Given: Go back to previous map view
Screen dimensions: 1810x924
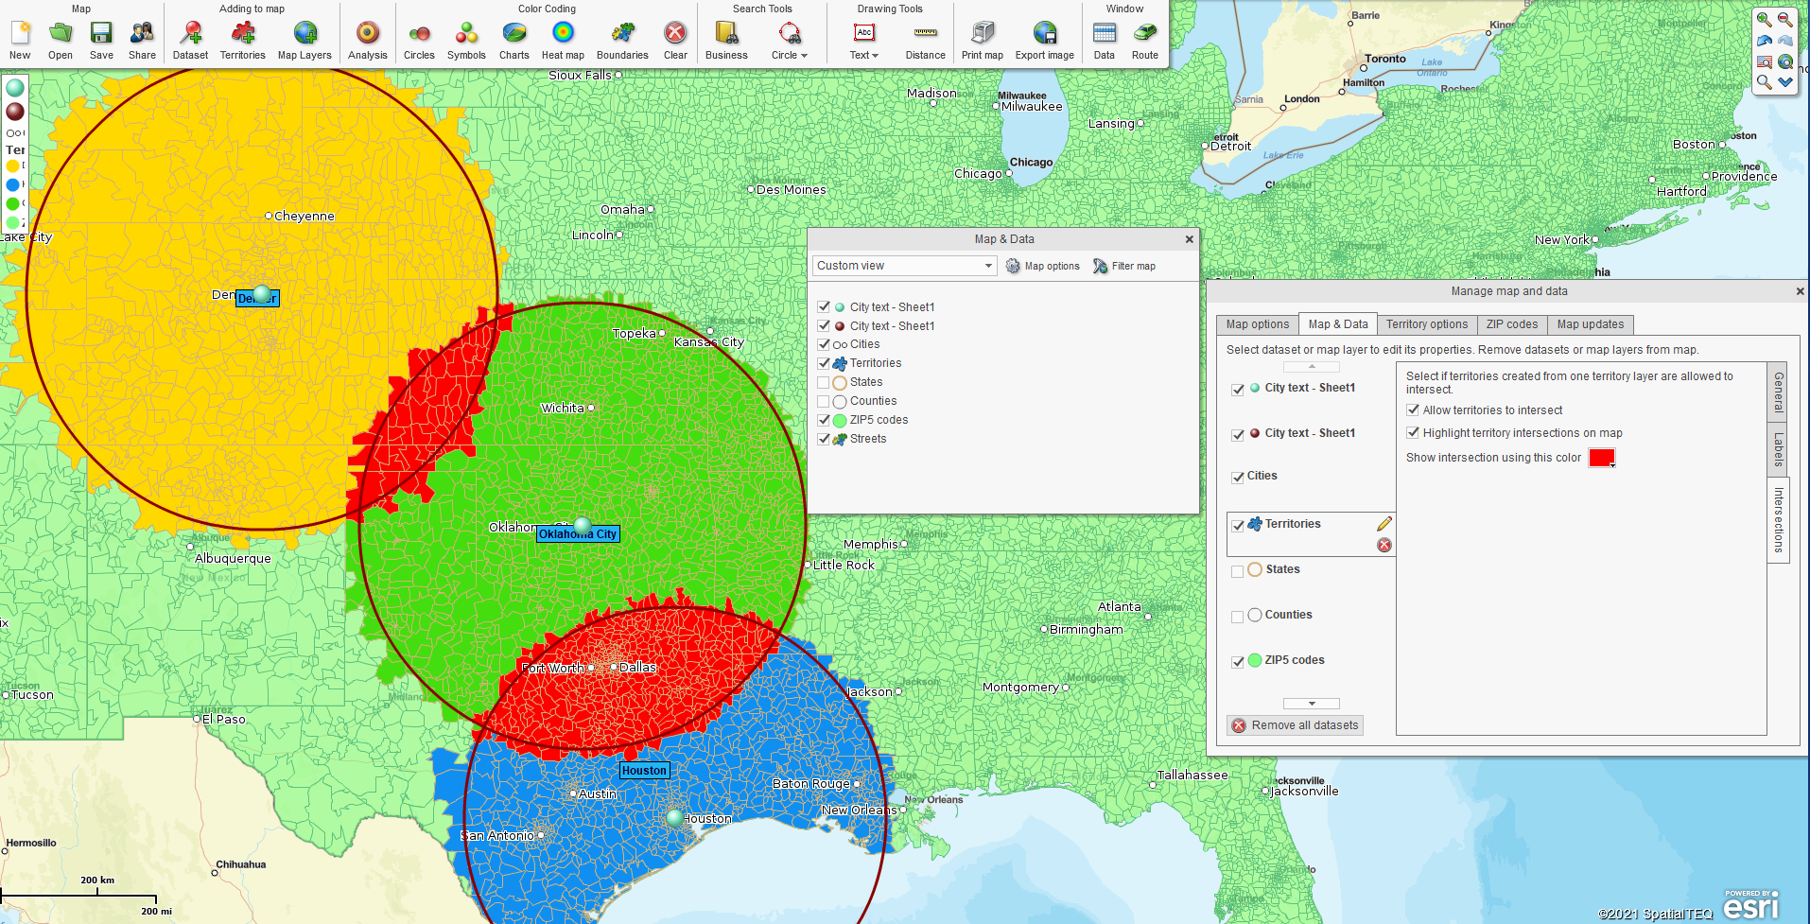Looking at the screenshot, I should (x=1764, y=41).
